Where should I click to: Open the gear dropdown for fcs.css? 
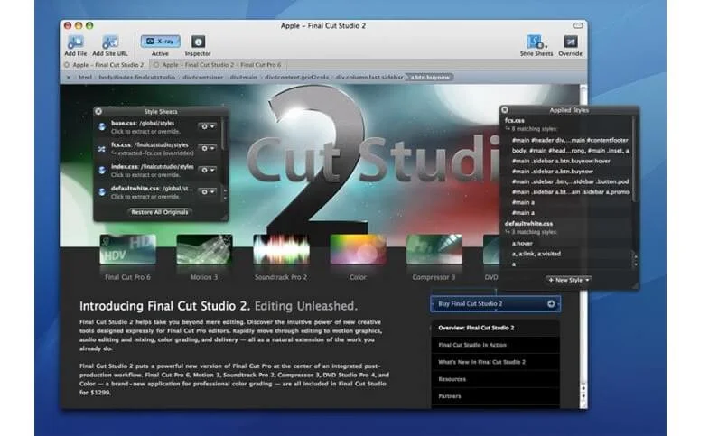pos(208,149)
